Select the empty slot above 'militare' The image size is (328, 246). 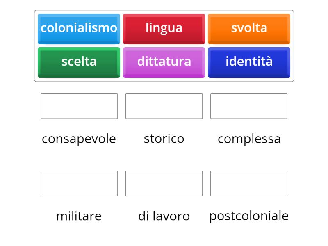point(79,183)
